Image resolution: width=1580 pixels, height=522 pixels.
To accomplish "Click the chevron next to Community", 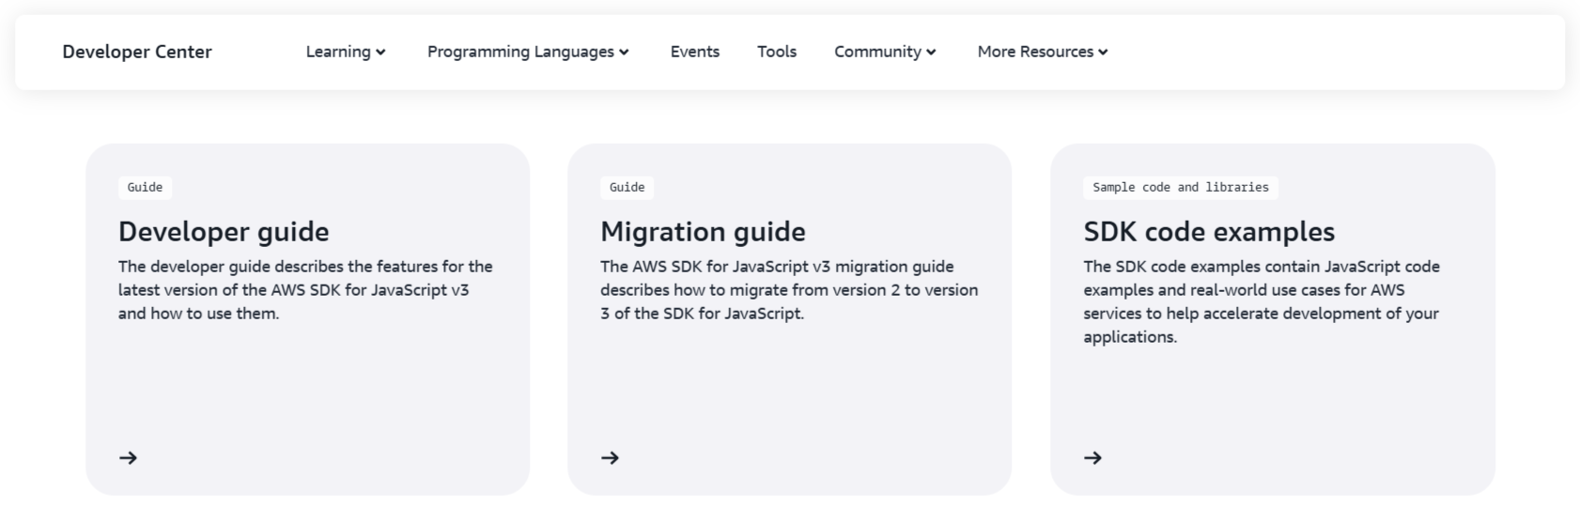I will click(931, 53).
